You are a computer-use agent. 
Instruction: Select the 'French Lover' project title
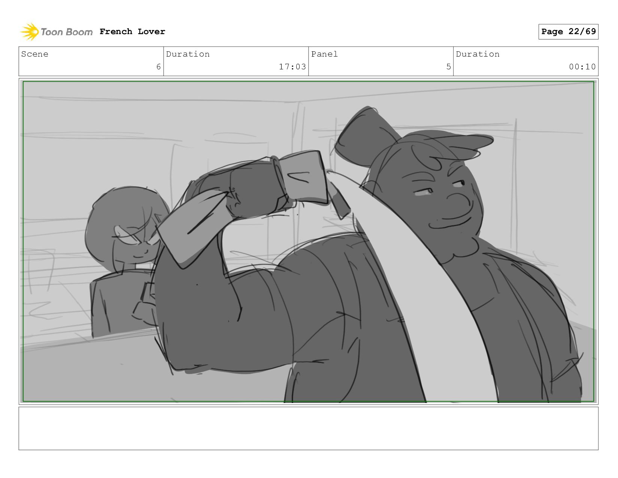[x=132, y=31]
